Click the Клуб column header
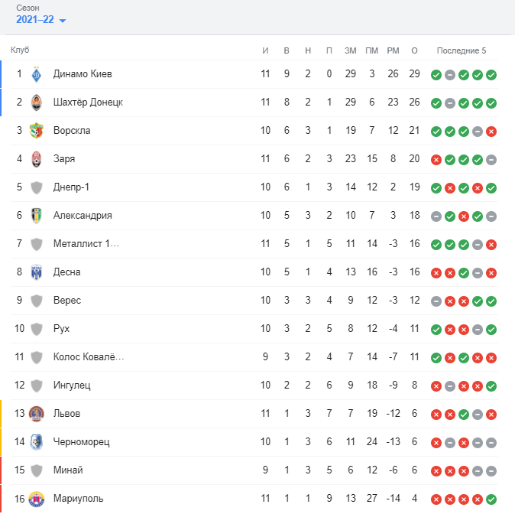 pyautogui.click(x=20, y=50)
